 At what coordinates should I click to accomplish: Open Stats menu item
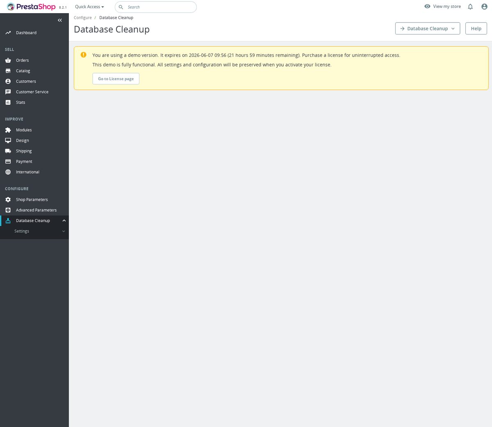point(34,103)
